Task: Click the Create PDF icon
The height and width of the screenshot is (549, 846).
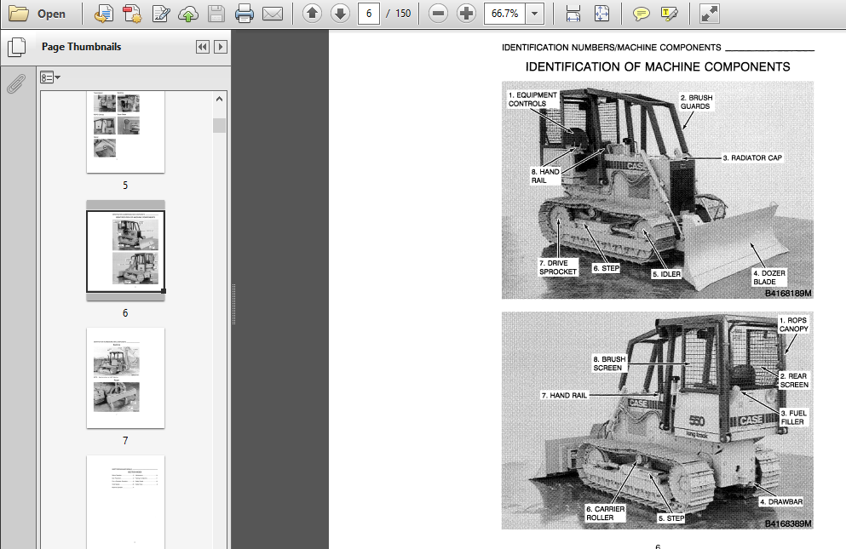Action: click(132, 14)
